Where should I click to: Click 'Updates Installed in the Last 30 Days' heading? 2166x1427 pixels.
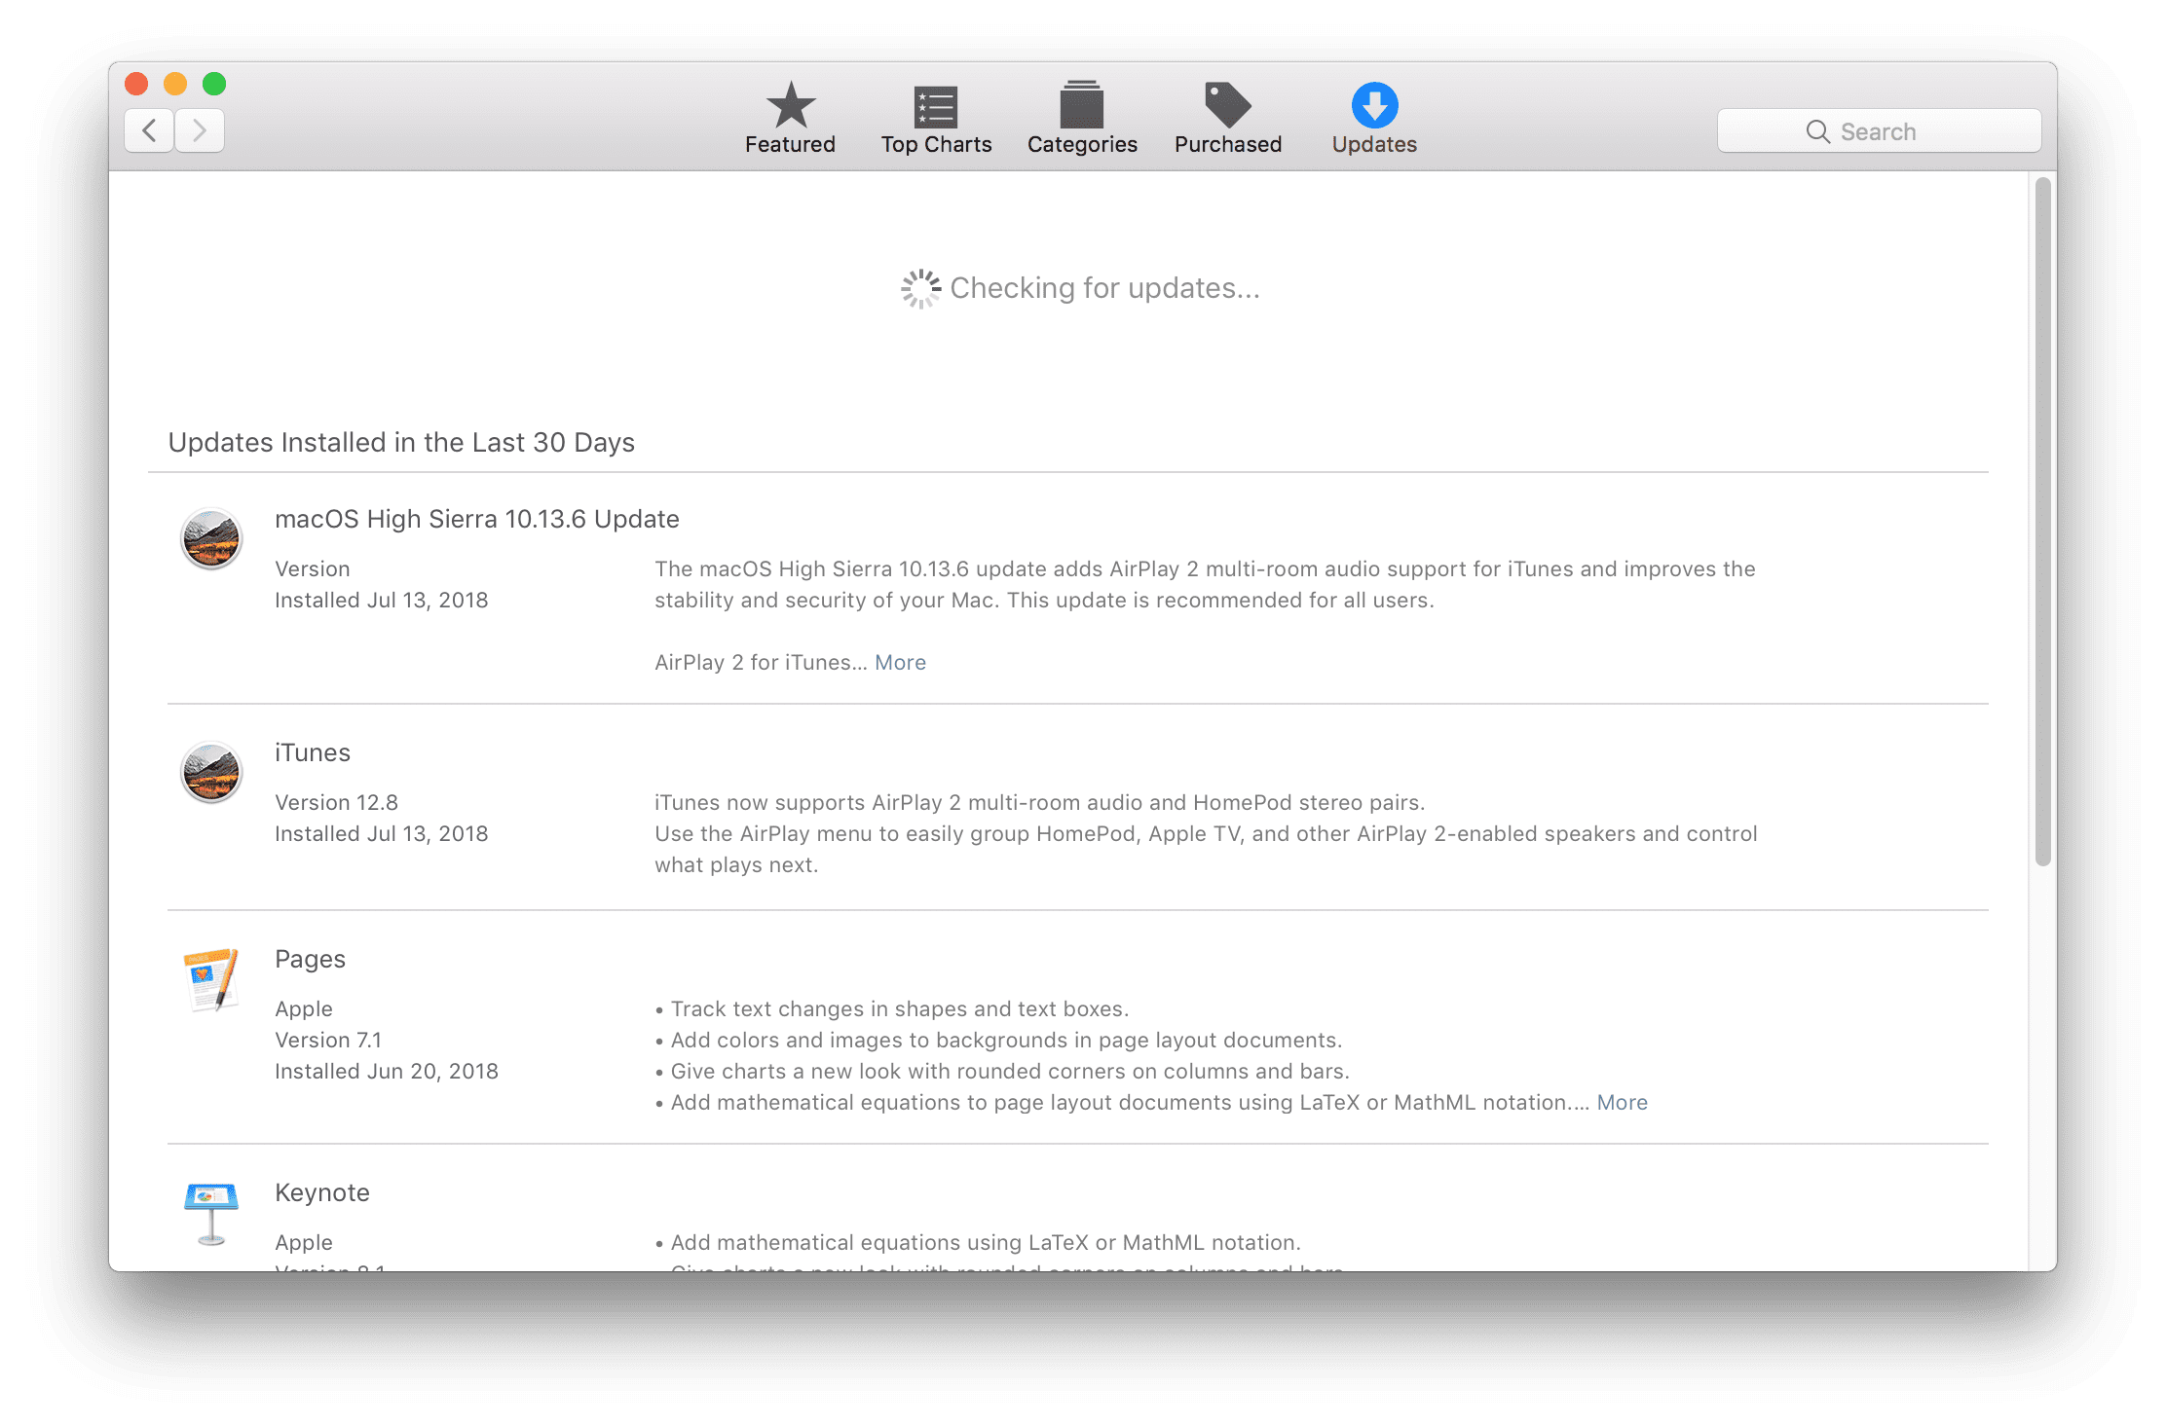[x=401, y=443]
